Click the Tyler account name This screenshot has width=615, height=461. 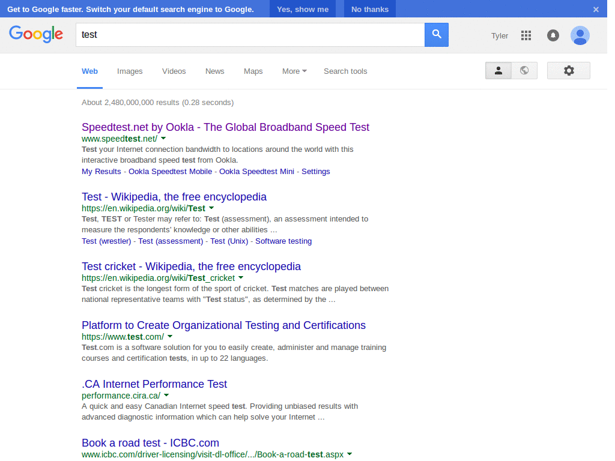tap(499, 36)
